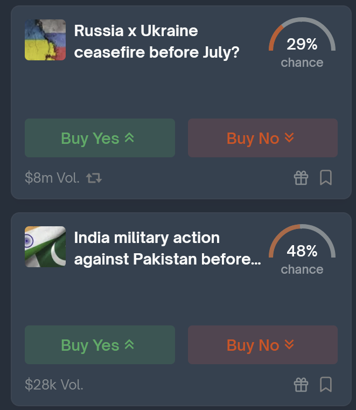Click down chevrons on second Buy No button
The width and height of the screenshot is (356, 410).
pyautogui.click(x=289, y=344)
